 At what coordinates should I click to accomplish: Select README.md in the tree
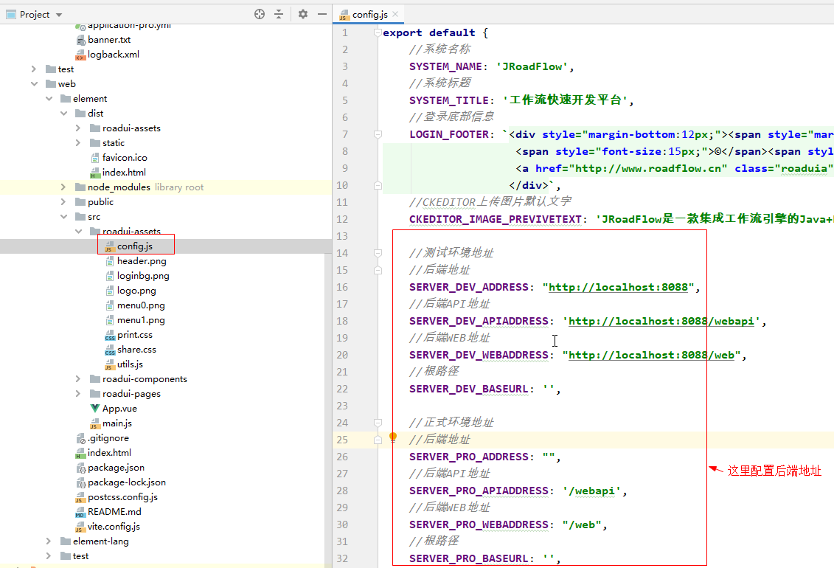pyautogui.click(x=114, y=512)
